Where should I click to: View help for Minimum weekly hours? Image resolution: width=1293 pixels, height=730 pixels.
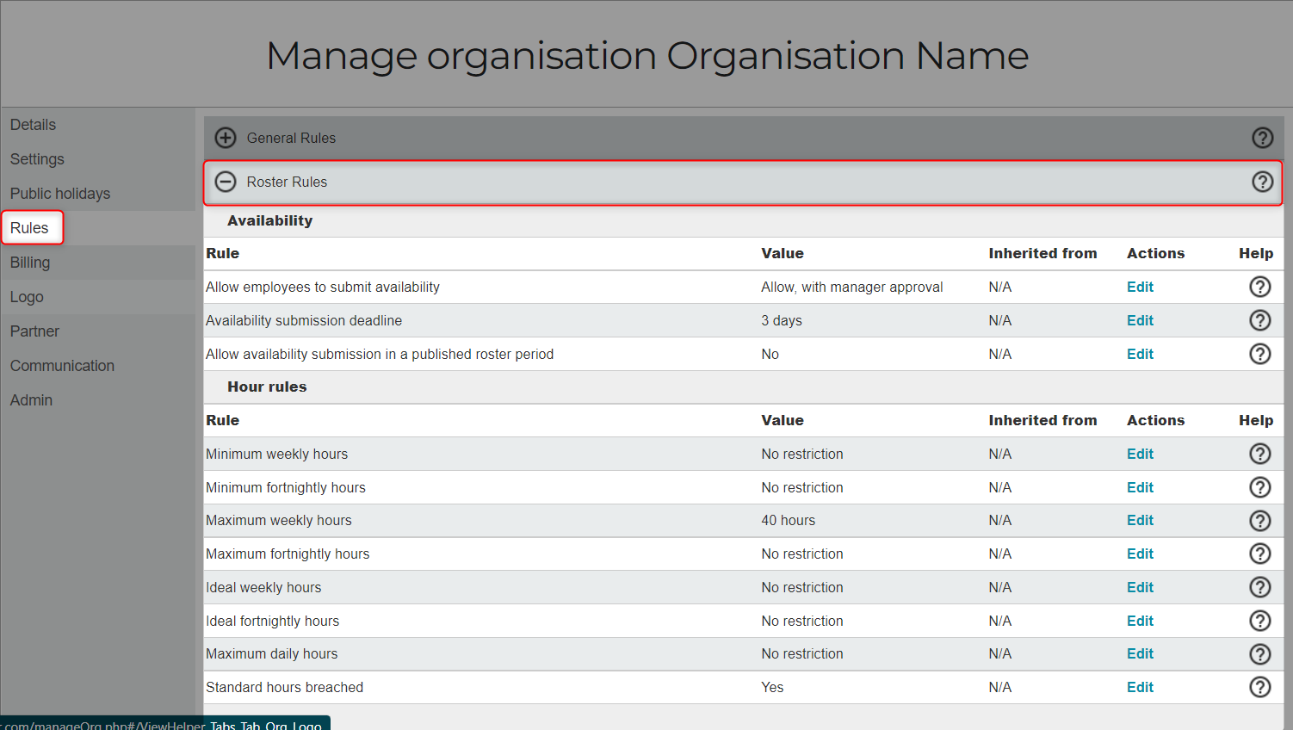1259,454
